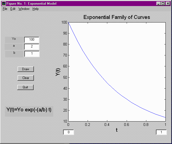
Task: Click the MATLAB figure icon in title bar
Action: 4,4
